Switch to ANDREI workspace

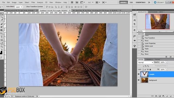pyautogui.click(x=123, y=2)
